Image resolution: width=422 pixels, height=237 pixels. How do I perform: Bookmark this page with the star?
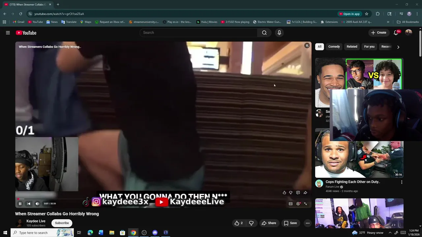pos(367,14)
